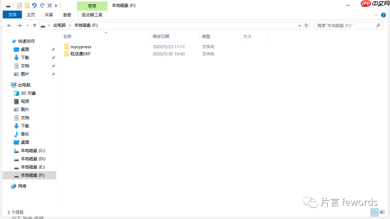This screenshot has width=390, height=219.
Task: Go back with the left arrow
Action: [x=9, y=26]
